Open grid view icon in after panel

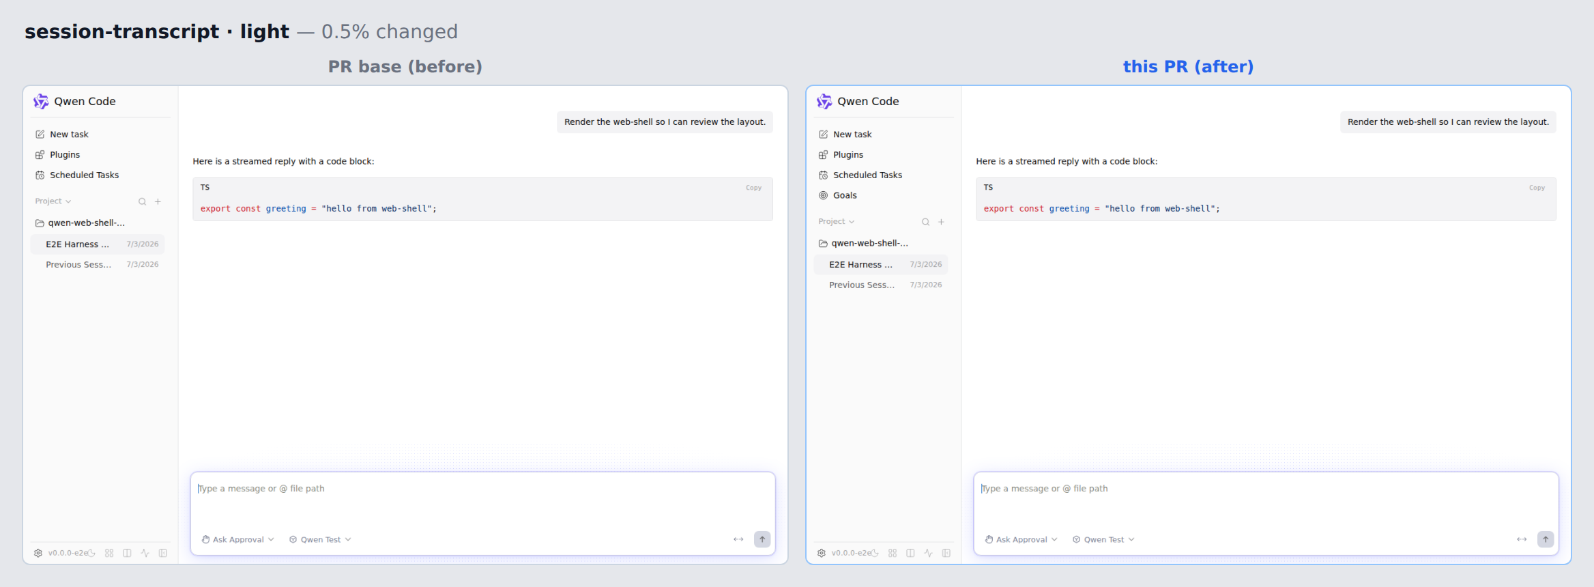pos(893,553)
